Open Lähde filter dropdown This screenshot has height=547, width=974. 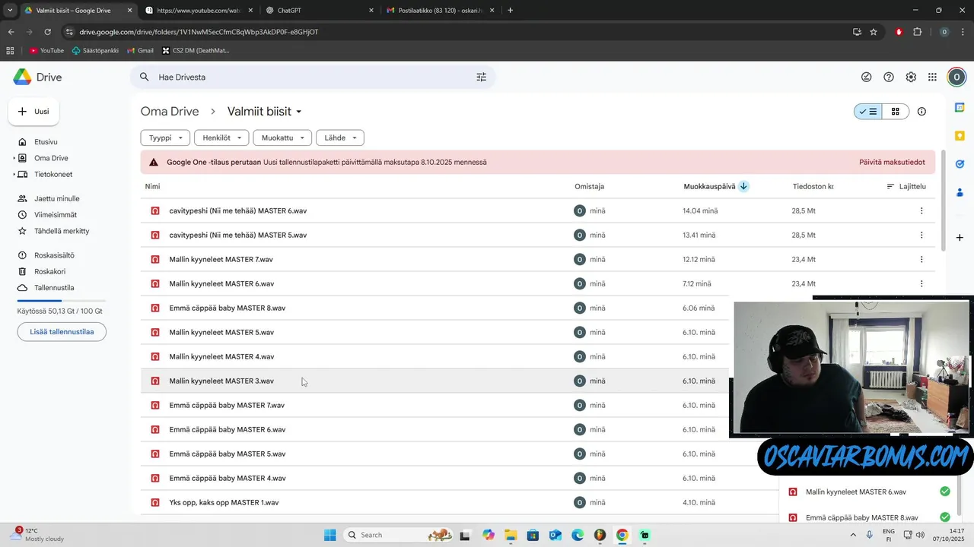click(339, 138)
